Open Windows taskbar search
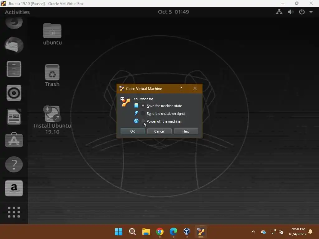The height and width of the screenshot is (239, 319). [132, 232]
